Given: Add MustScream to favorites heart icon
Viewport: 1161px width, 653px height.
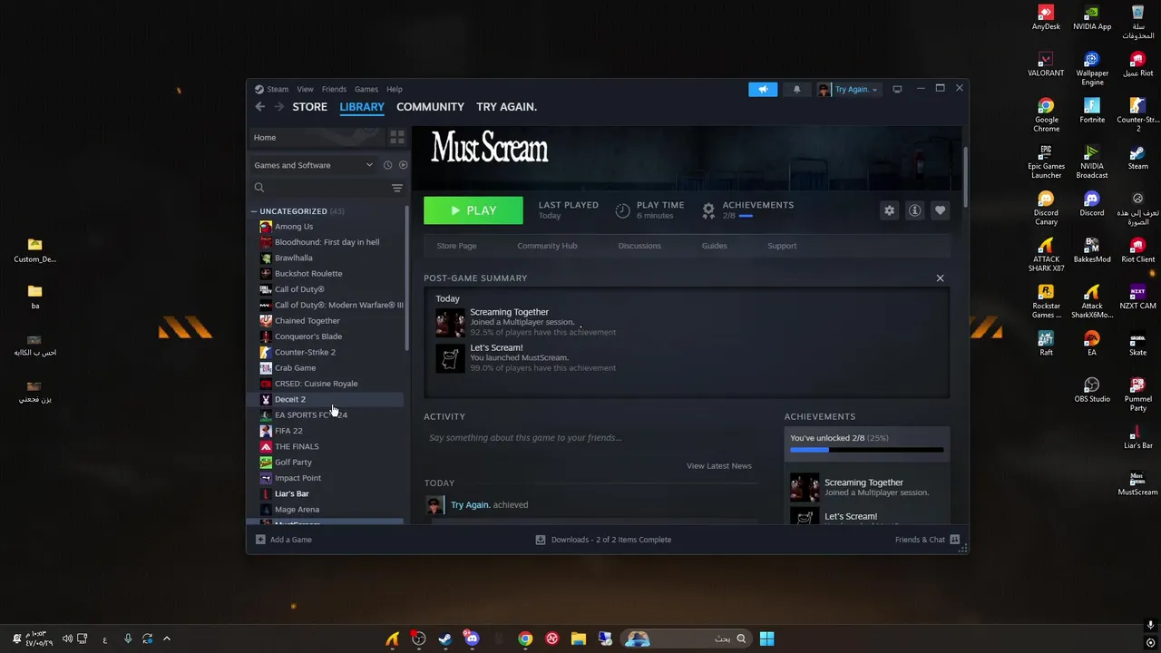Looking at the screenshot, I should click(940, 210).
